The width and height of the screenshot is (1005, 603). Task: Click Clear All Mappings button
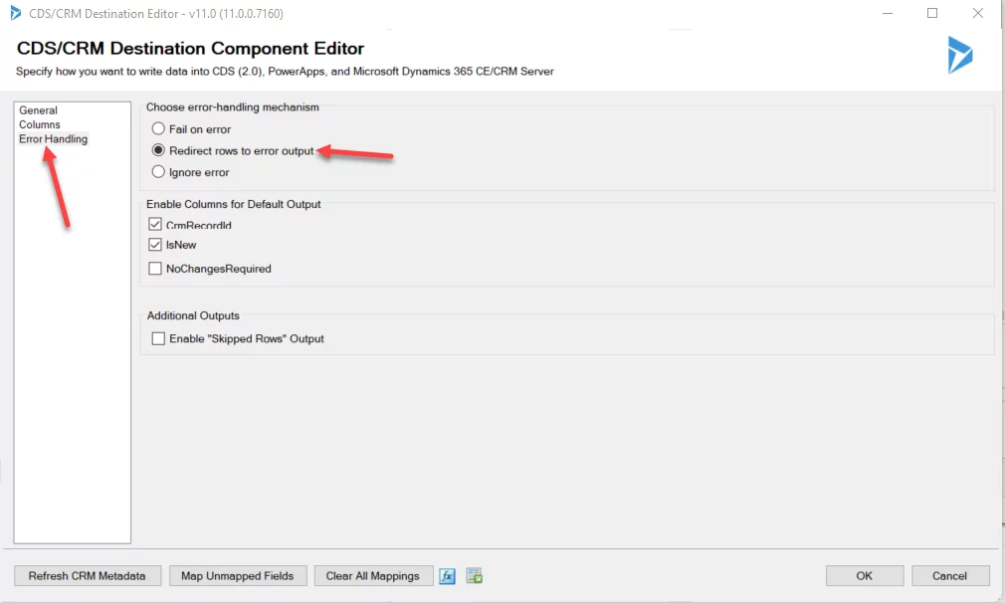(x=373, y=575)
